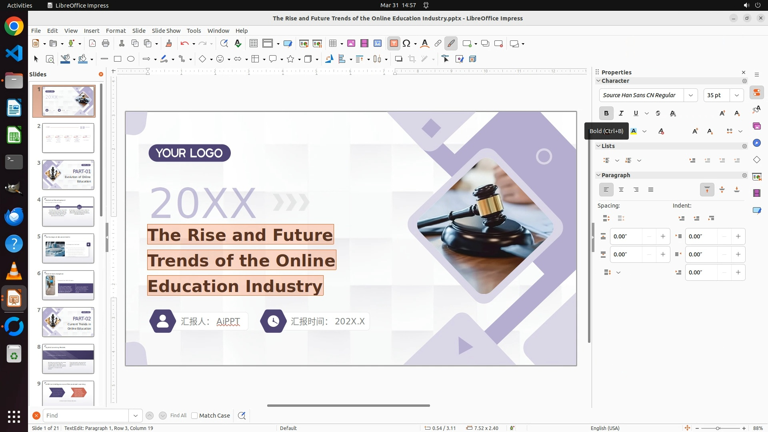The image size is (768, 432).
Task: Select slide 3 PART-01 thumbnail
Action: pos(68,175)
